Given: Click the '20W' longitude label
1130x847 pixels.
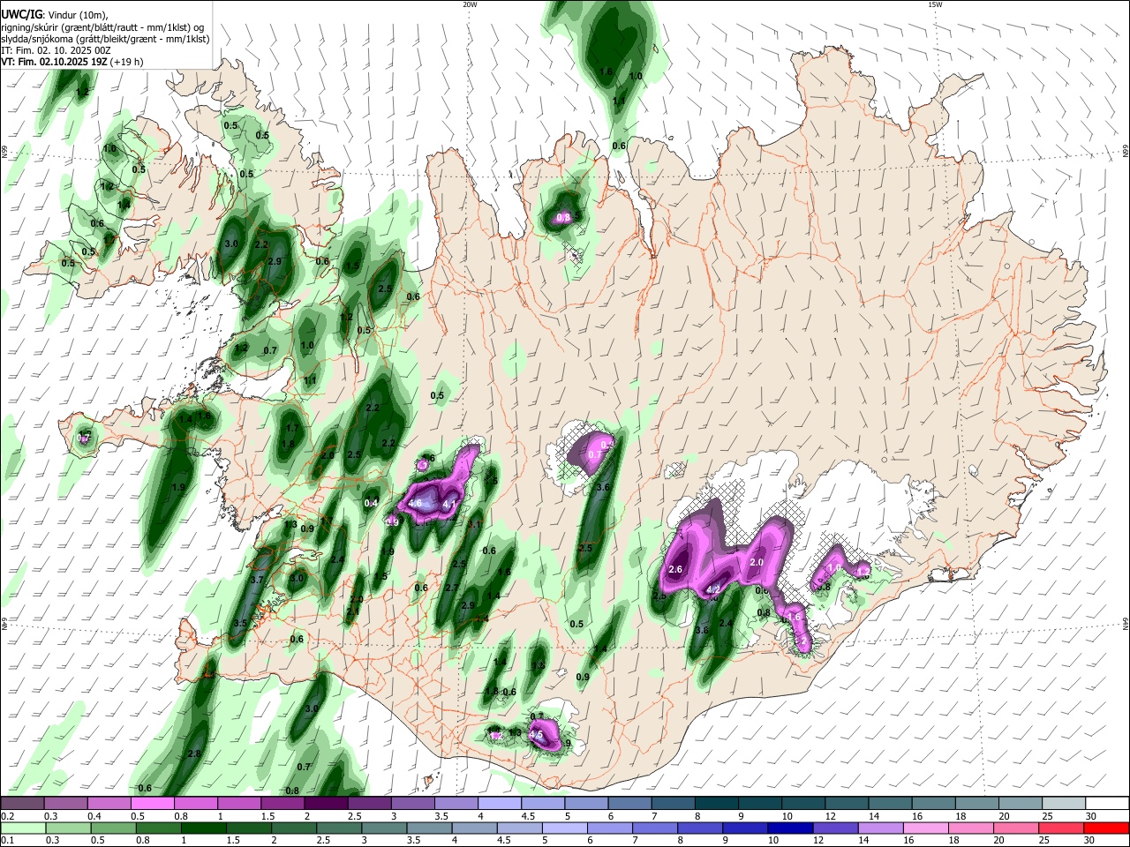Looking at the screenshot, I should [470, 4].
